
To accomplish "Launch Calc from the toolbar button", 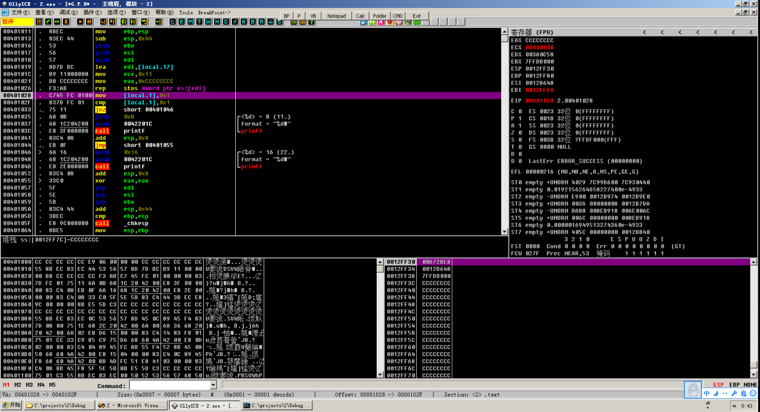I will (x=360, y=16).
